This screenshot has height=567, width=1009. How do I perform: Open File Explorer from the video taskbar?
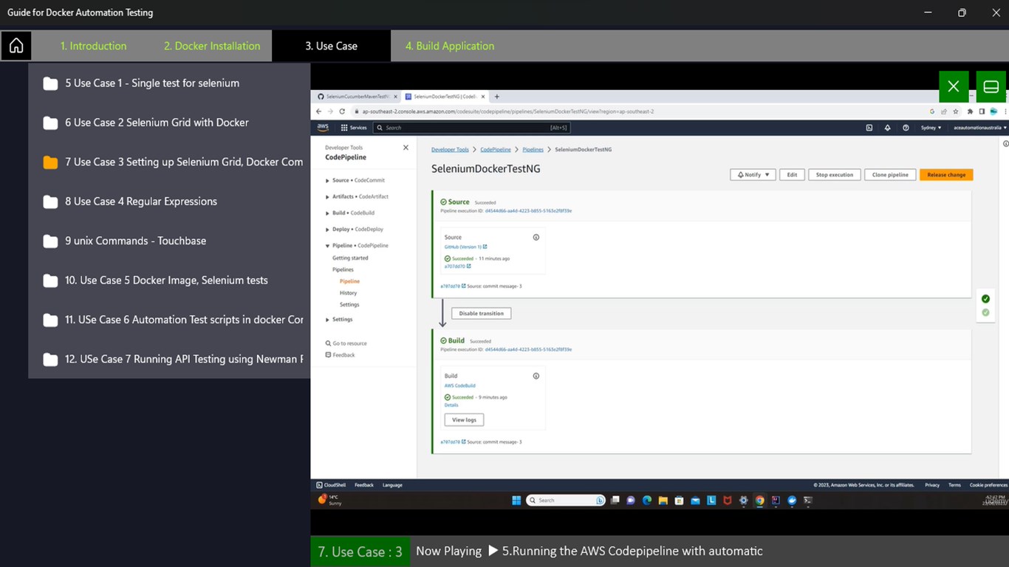[x=663, y=500]
